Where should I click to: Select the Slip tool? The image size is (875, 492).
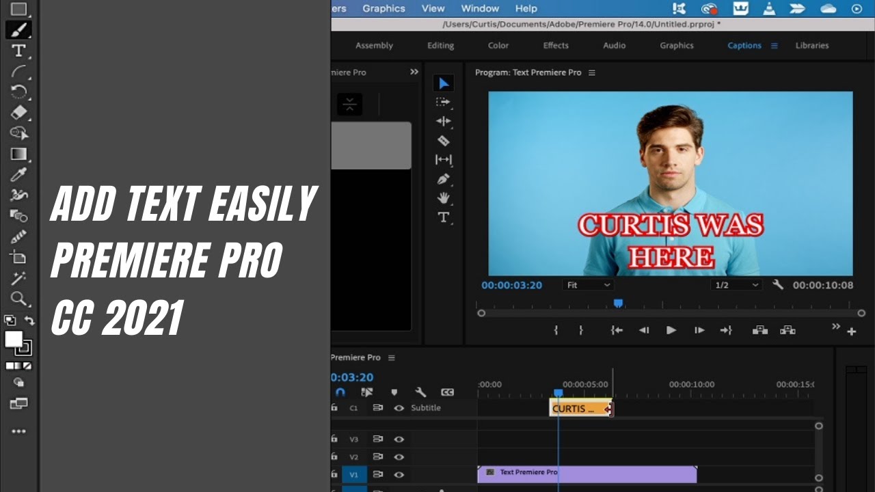pyautogui.click(x=444, y=160)
